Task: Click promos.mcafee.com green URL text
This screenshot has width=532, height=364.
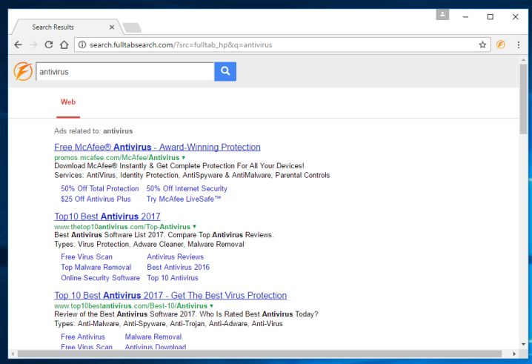Action: [117, 158]
